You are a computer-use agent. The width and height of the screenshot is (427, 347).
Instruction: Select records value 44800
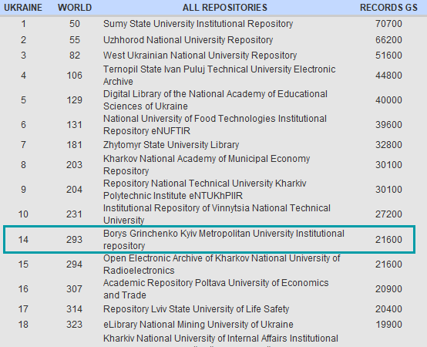click(x=388, y=76)
